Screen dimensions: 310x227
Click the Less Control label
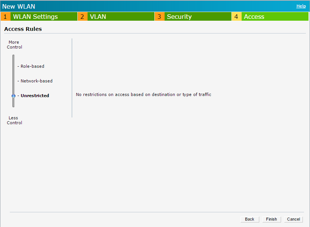pyautogui.click(x=14, y=120)
